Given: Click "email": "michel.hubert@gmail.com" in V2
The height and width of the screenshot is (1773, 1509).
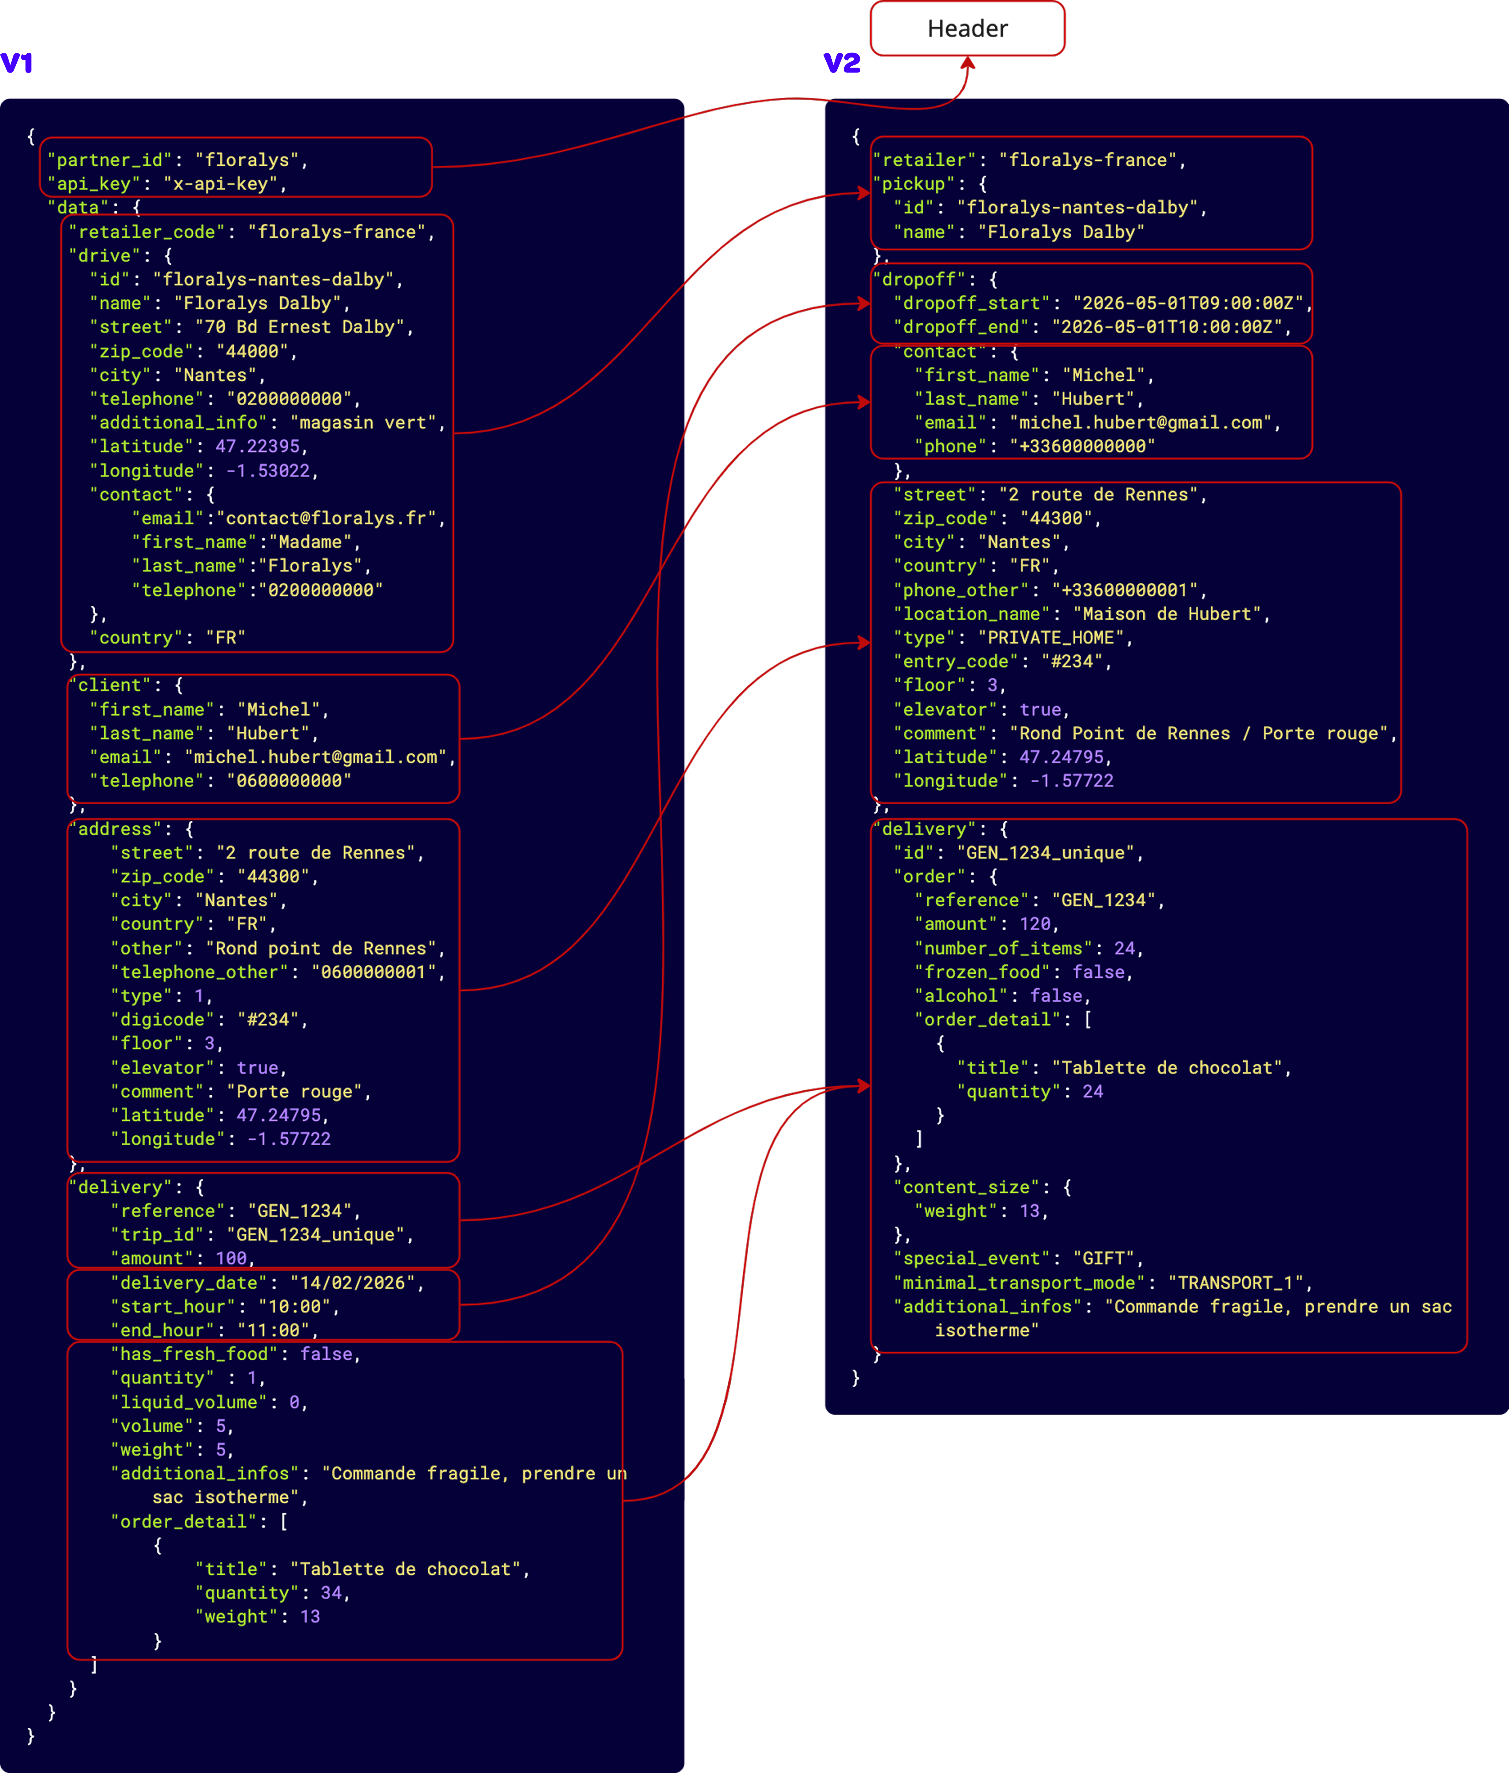Looking at the screenshot, I should 1097,422.
